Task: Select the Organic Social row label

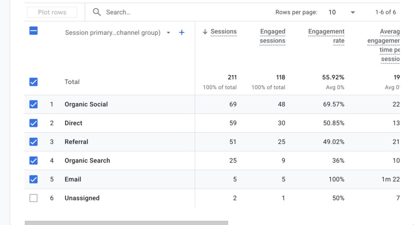Action: tap(86, 104)
